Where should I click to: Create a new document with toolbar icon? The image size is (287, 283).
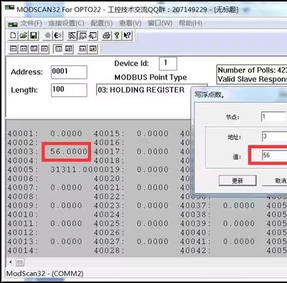[x=13, y=36]
